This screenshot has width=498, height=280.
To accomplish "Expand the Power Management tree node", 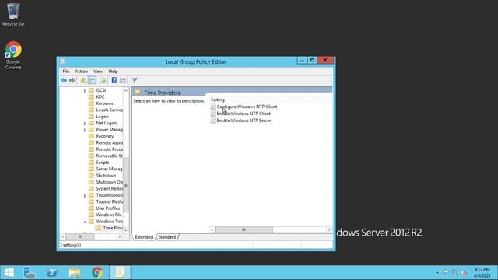I will pyautogui.click(x=85, y=130).
